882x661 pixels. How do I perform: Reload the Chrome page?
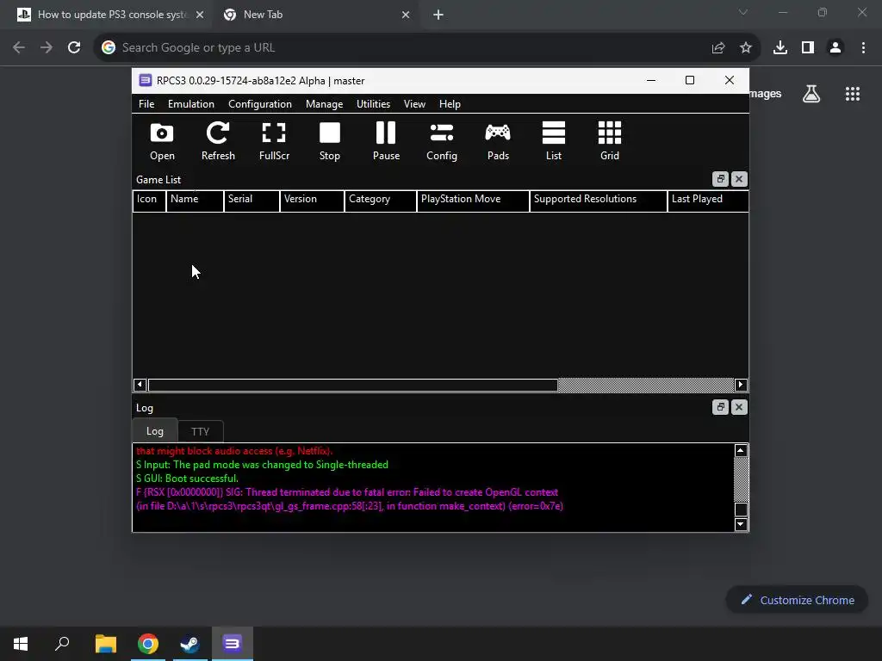[74, 48]
